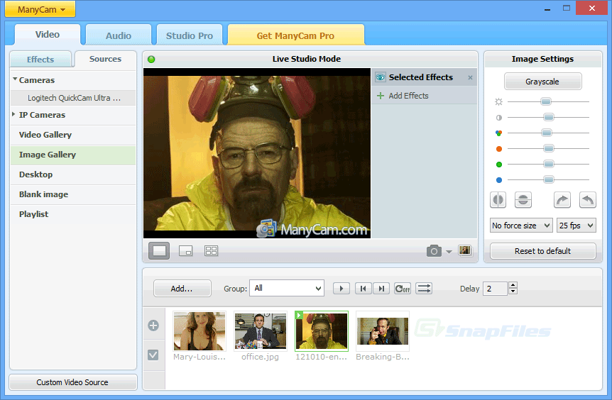Click the brightness slider handle

(546, 101)
